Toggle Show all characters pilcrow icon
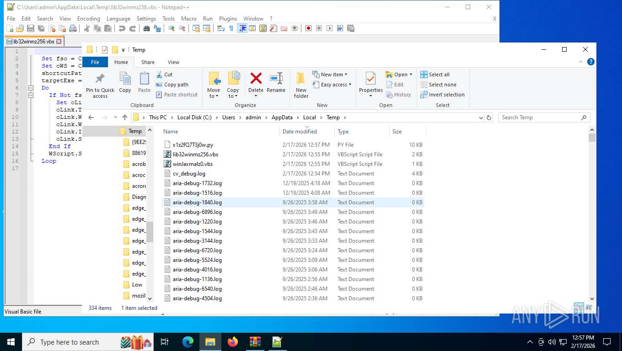This screenshot has width=622, height=351. (x=231, y=28)
